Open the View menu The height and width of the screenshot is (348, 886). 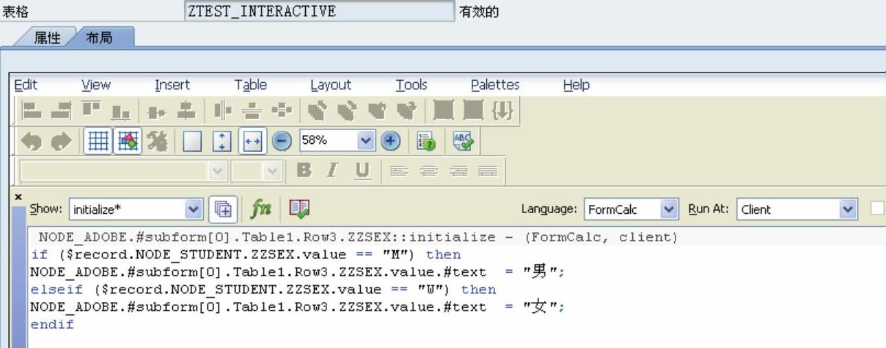click(96, 85)
